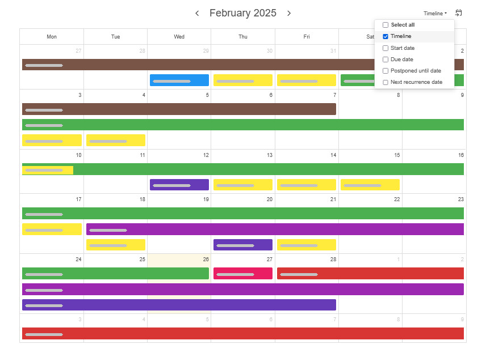Click the Mon column header
Viewport: 486px width, 353px height.
click(52, 36)
